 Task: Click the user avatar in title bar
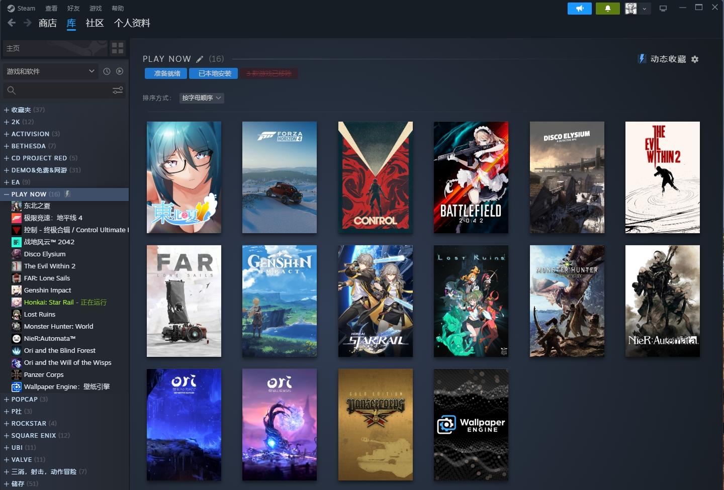[631, 9]
